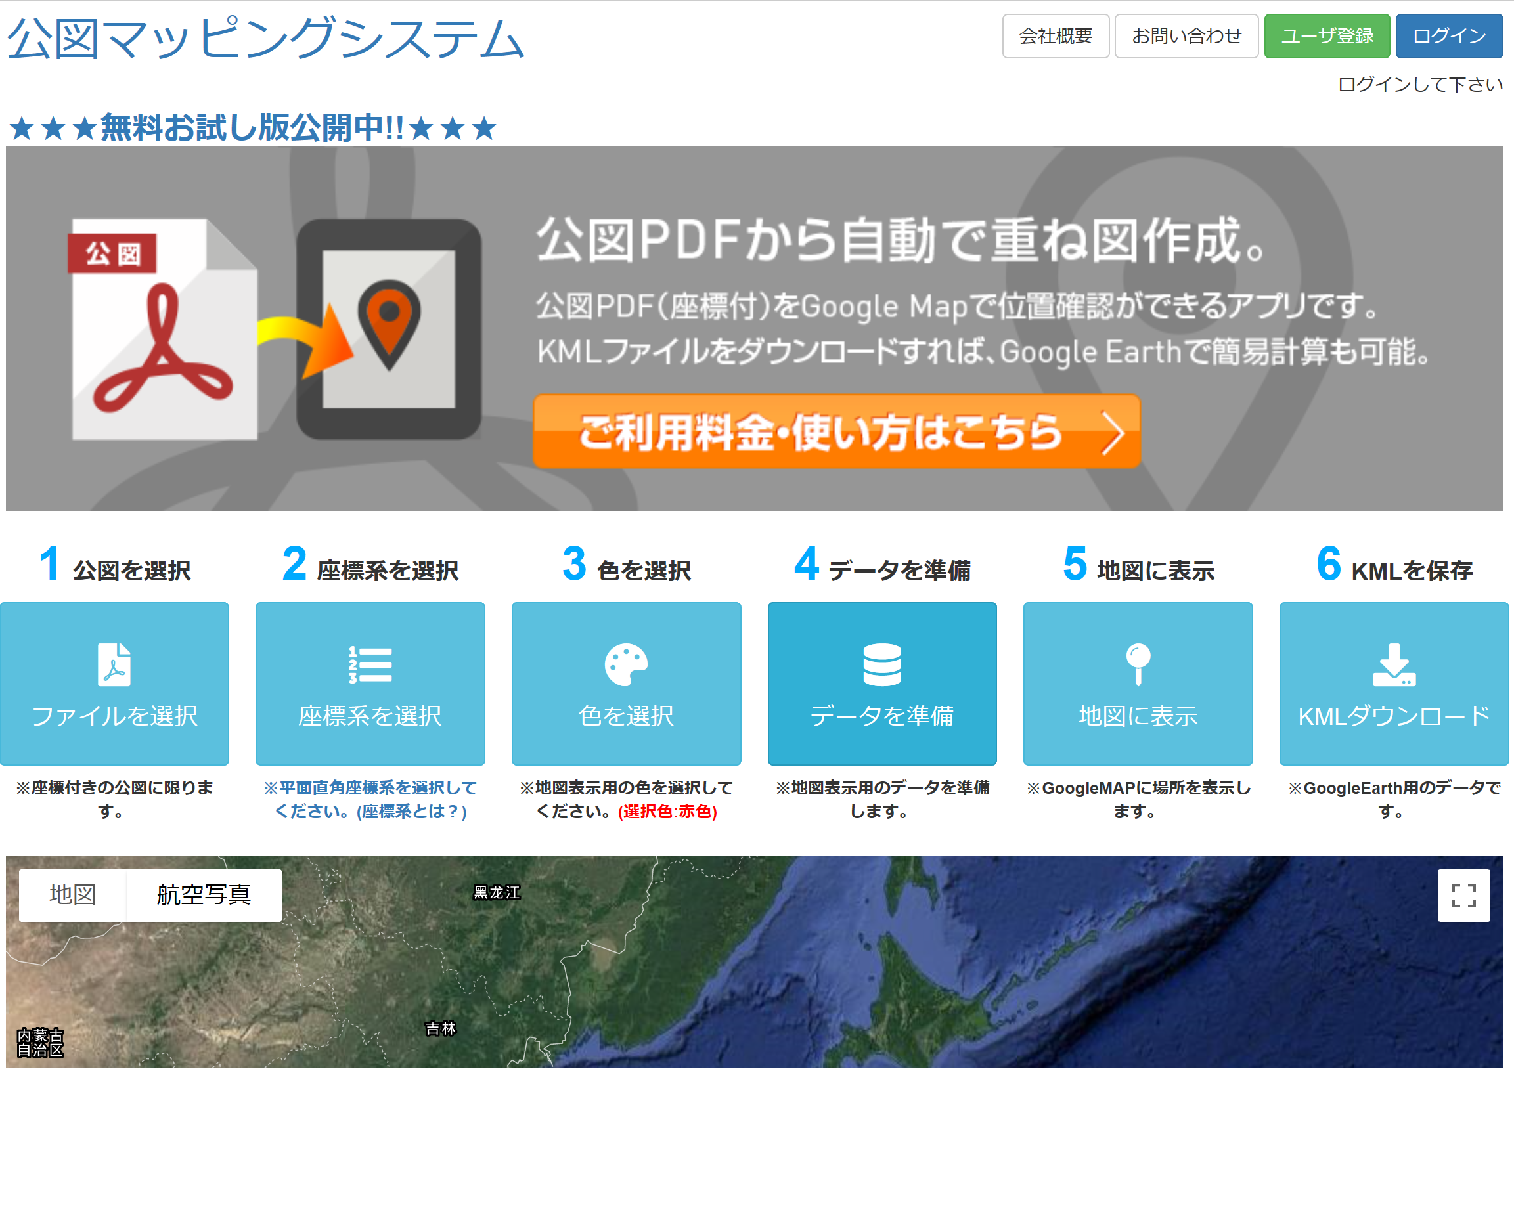The height and width of the screenshot is (1218, 1514).
Task: Click the green ユーザ登録 button
Action: point(1327,36)
